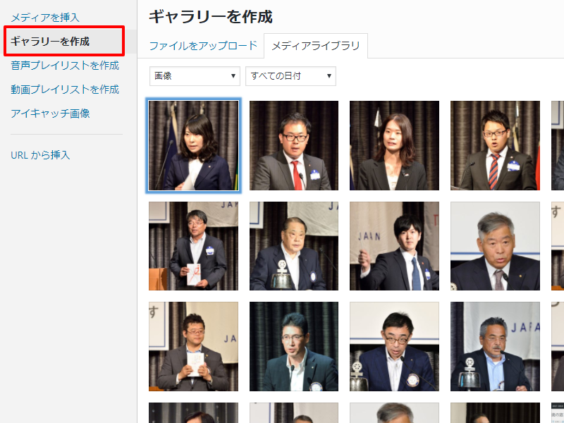The width and height of the screenshot is (564, 423).
Task: Select the メディアライブラリ tab
Action: pos(315,47)
